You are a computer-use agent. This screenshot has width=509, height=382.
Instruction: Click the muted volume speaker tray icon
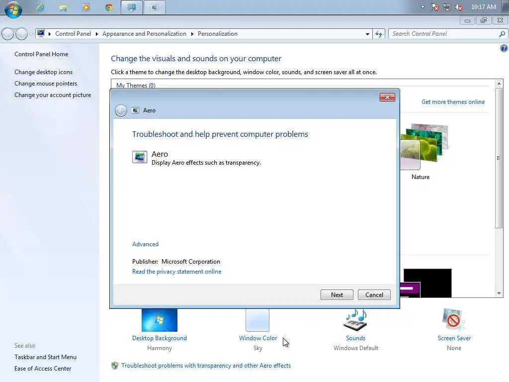[459, 7]
